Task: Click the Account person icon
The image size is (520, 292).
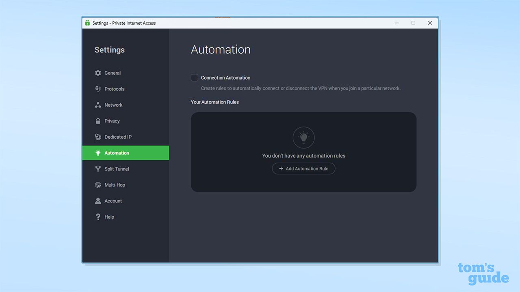Action: coord(98,201)
